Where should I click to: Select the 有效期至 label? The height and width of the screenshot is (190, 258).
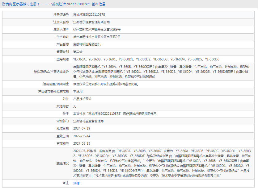[x=62, y=143]
